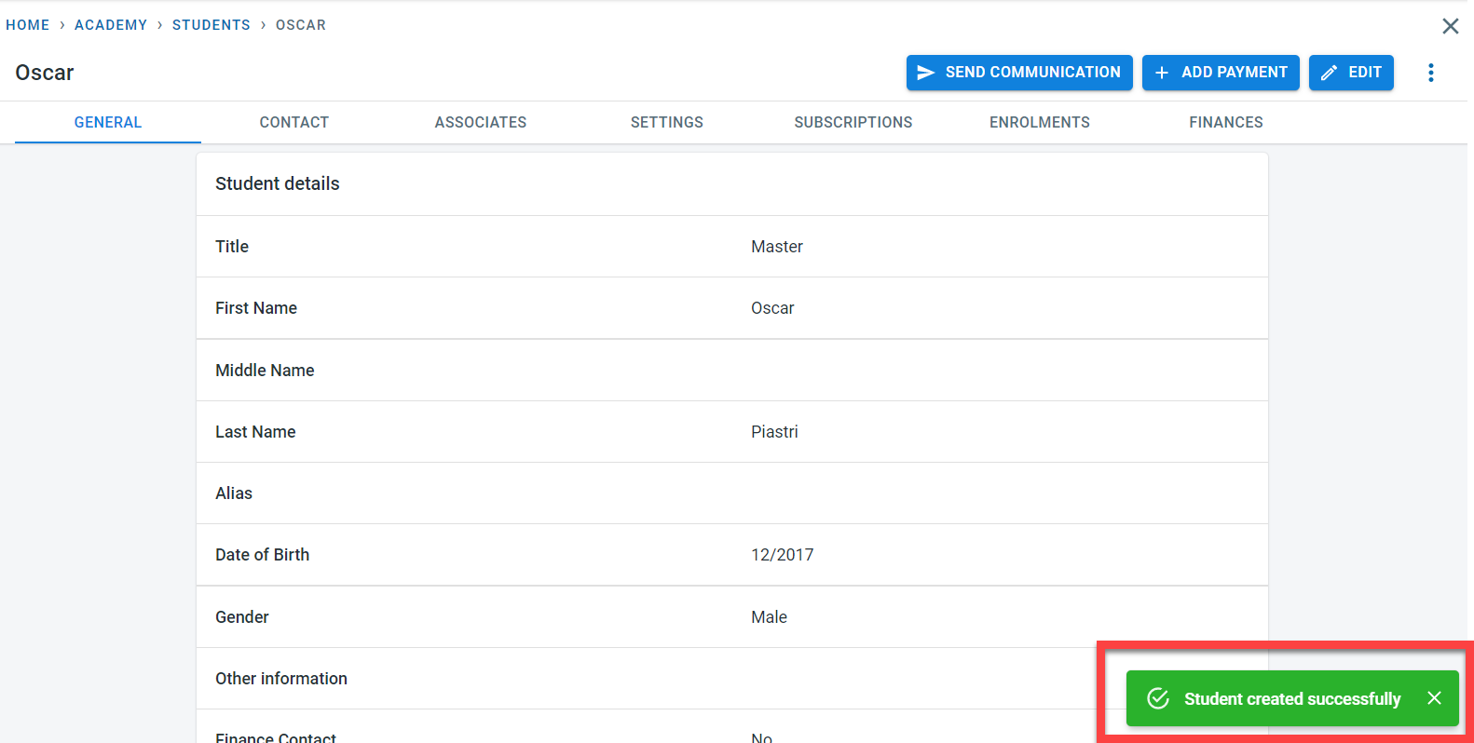Click the Date of Birth value 12/2017
The width and height of the screenshot is (1474, 743).
pyautogui.click(x=783, y=555)
